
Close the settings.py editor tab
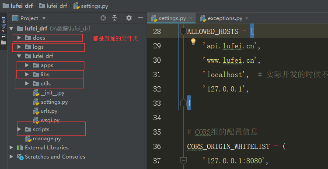click(190, 18)
